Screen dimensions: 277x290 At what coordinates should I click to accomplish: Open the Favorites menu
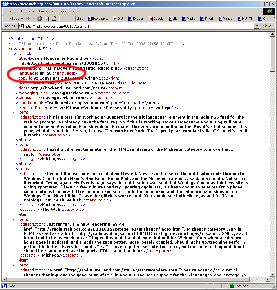(46, 11)
